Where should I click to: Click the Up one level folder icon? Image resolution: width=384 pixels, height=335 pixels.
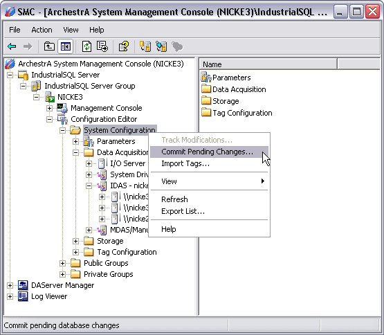49,46
